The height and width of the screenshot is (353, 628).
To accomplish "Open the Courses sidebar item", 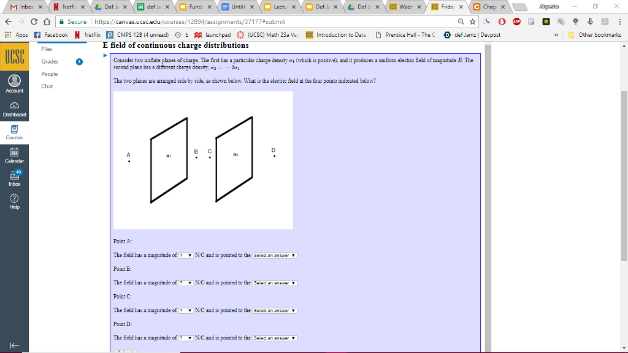I will 15,132.
